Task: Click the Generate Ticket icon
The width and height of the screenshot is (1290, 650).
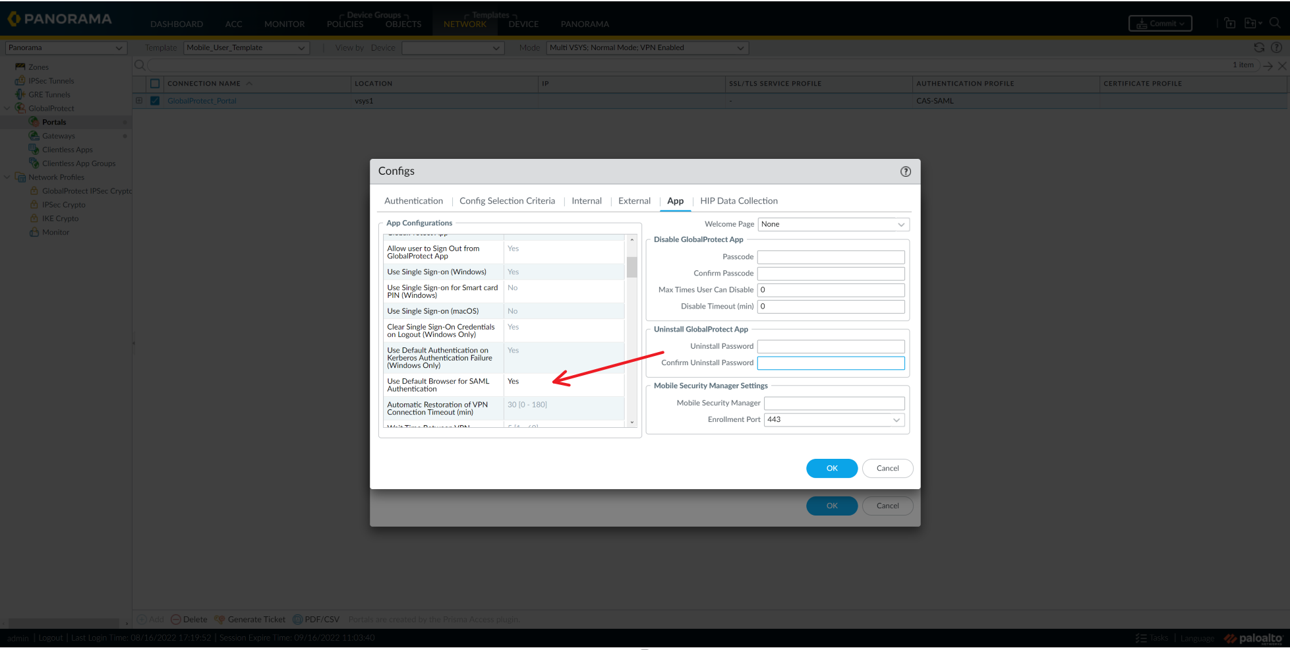Action: click(x=220, y=620)
